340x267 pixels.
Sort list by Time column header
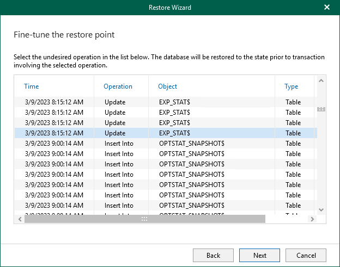tap(32, 86)
